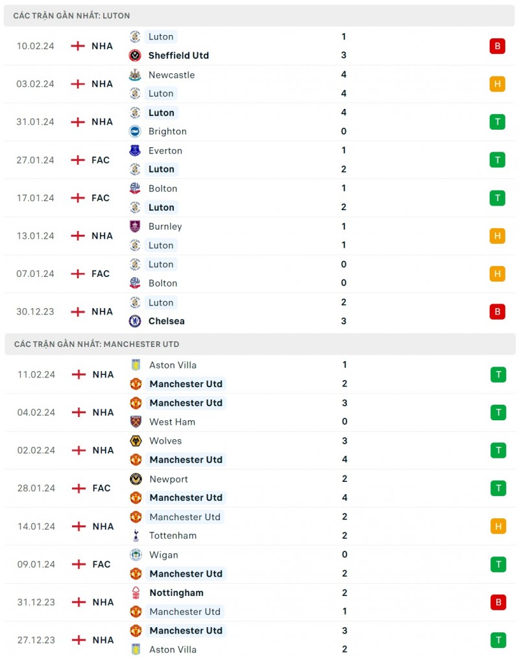Click the Sheffield Utd club crest

point(135,56)
